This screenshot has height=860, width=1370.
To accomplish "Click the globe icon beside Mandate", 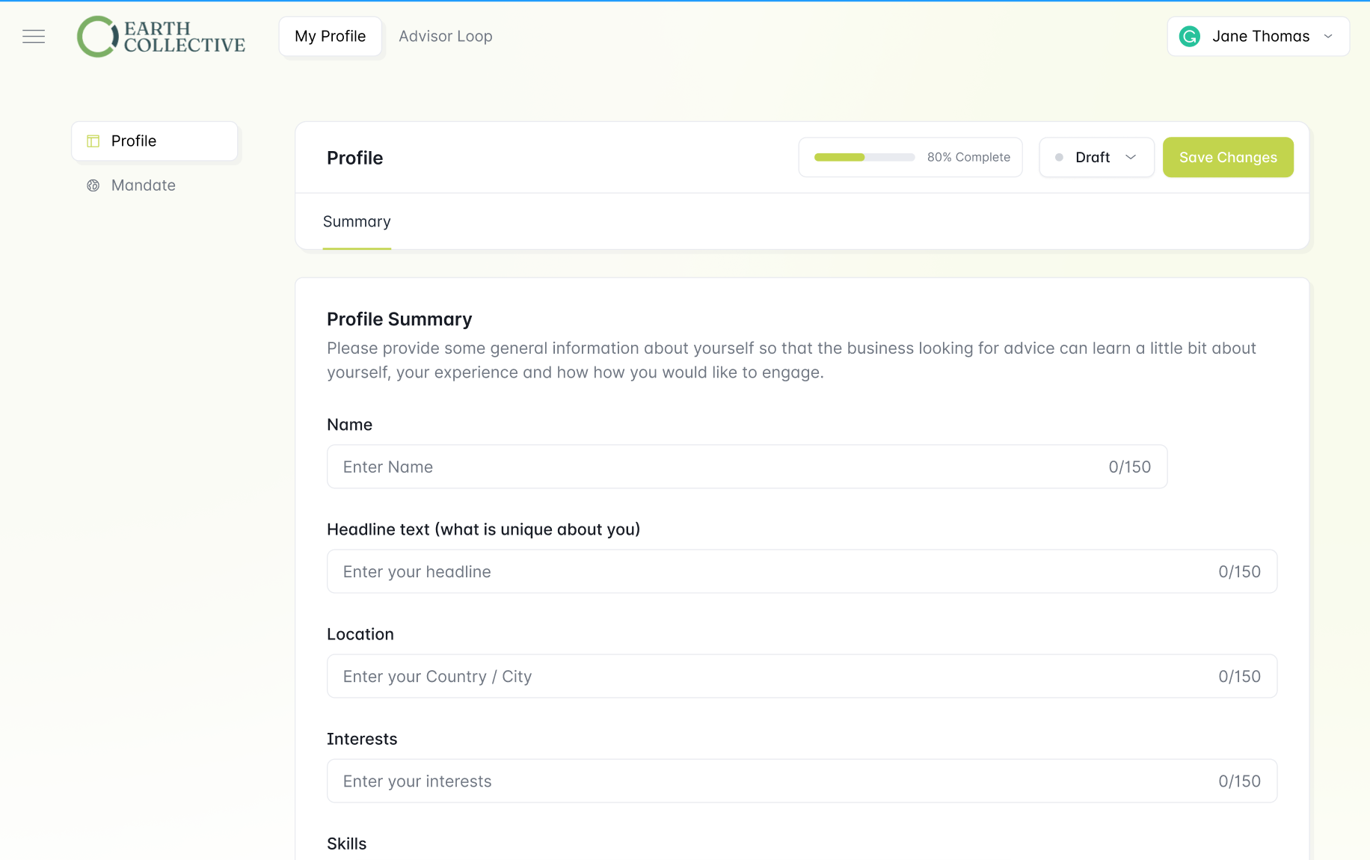I will [x=93, y=185].
